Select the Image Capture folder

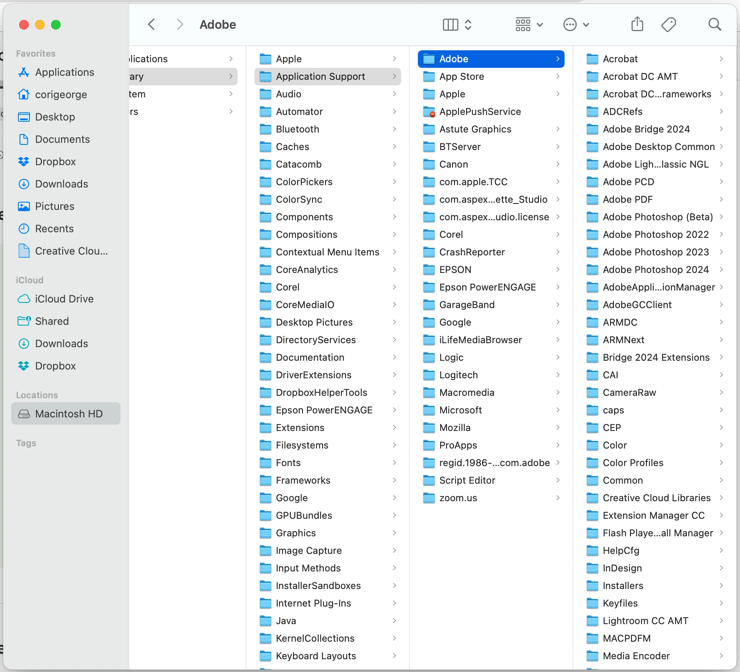click(x=327, y=551)
